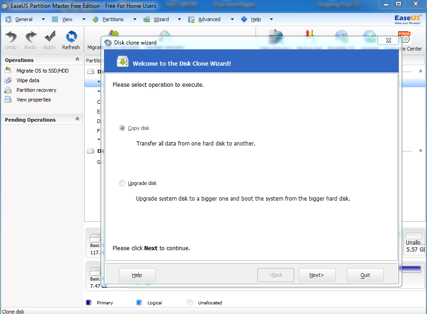Click the Advanced menu icon
Screen dimensions: 427x314
(x=191, y=19)
